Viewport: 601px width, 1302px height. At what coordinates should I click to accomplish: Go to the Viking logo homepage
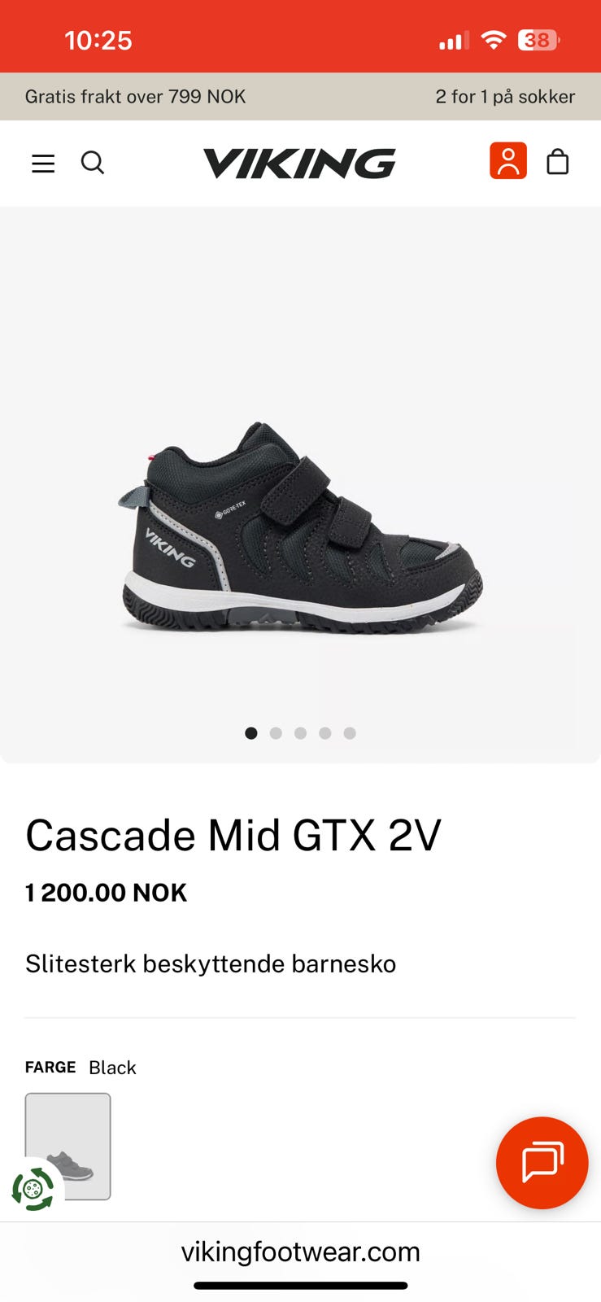(x=299, y=163)
